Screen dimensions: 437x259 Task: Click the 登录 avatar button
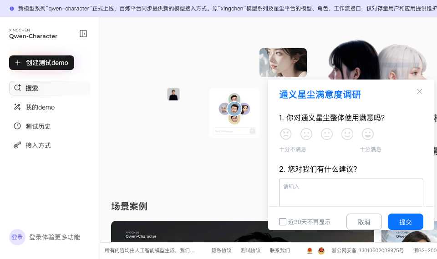tap(17, 237)
